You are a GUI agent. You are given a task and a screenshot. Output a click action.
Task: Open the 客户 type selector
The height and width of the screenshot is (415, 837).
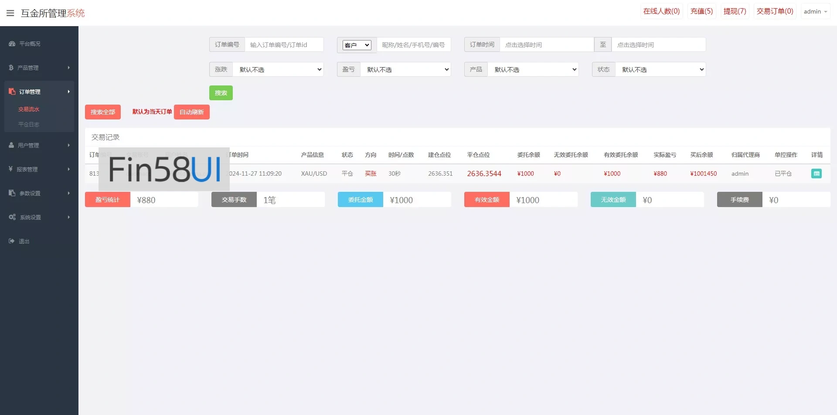357,45
